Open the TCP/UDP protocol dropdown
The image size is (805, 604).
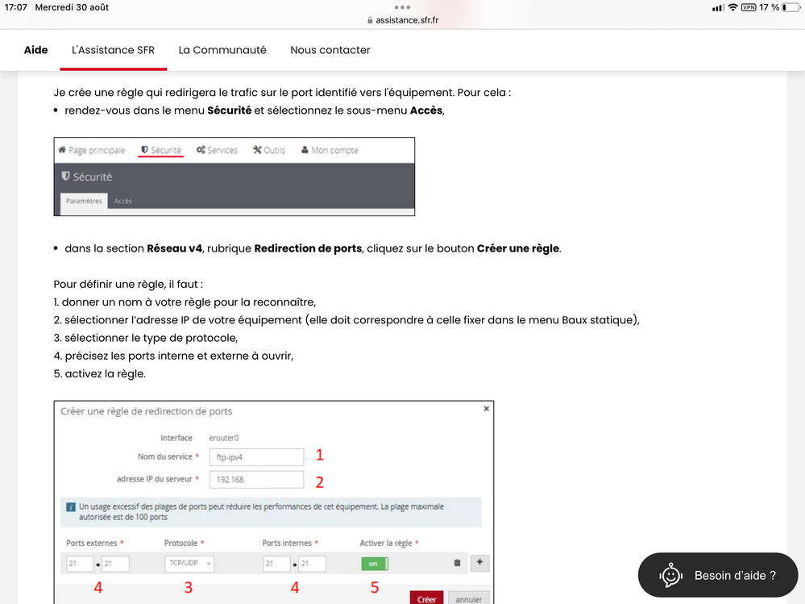pos(190,564)
